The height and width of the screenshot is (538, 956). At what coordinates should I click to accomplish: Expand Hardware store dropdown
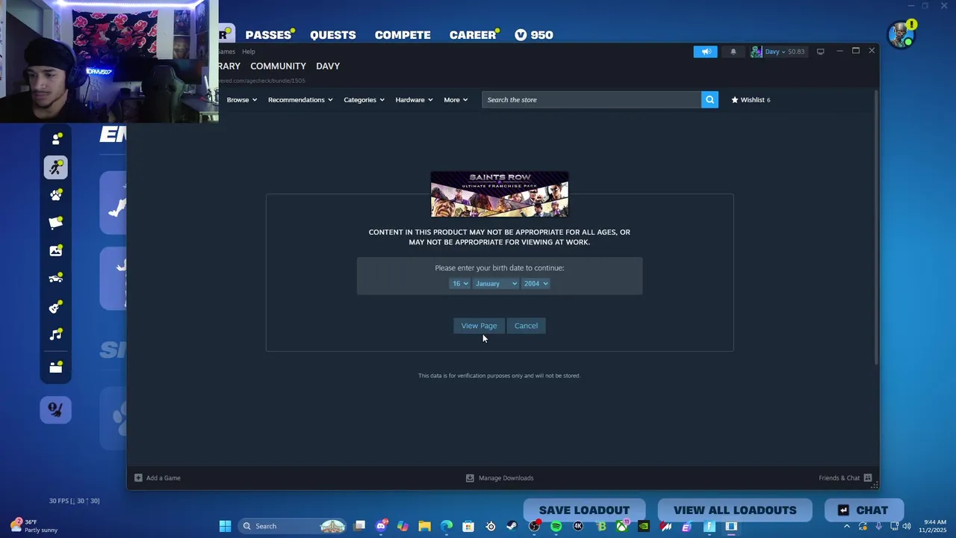pos(414,99)
